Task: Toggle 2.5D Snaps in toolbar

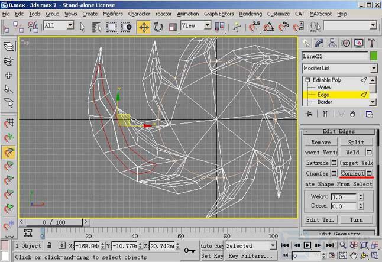Action: (254, 27)
